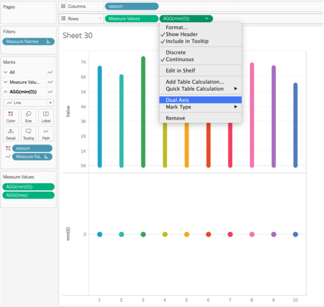324x307 pixels.
Task: Collapse the Measure Valu... marks card chevron
Action: click(x=6, y=82)
